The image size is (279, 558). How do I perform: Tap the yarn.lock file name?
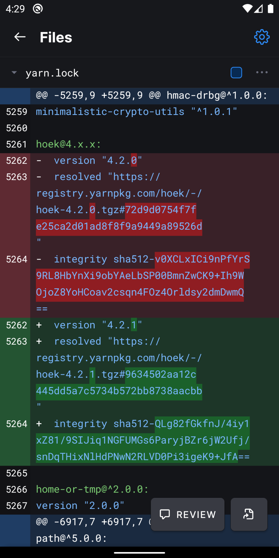(x=52, y=72)
